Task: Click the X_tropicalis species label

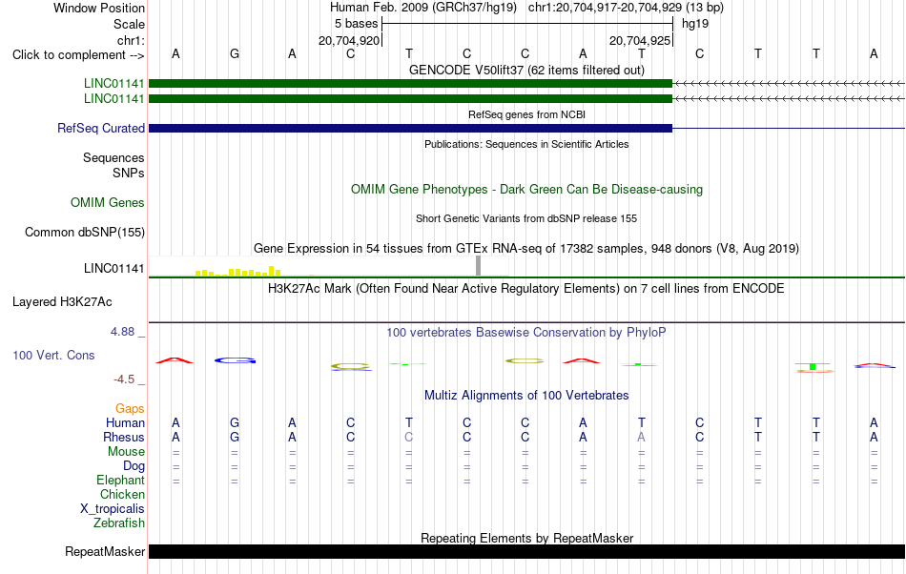Action: (113, 509)
